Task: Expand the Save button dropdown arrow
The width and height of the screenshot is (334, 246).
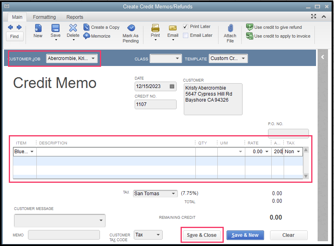Action: click(56, 40)
